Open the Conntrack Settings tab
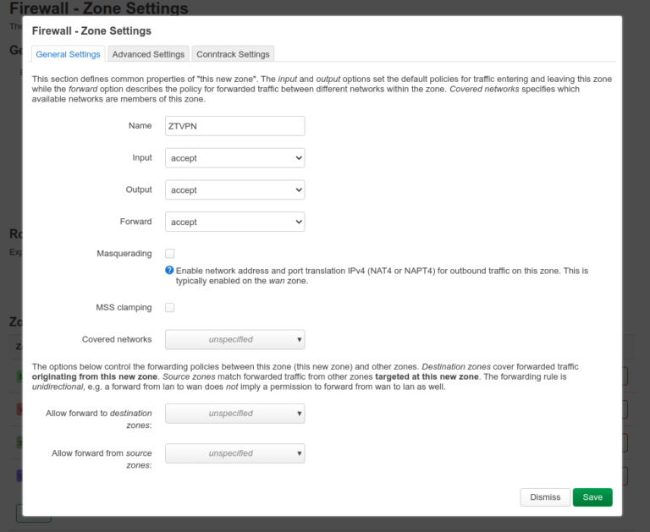 (233, 54)
